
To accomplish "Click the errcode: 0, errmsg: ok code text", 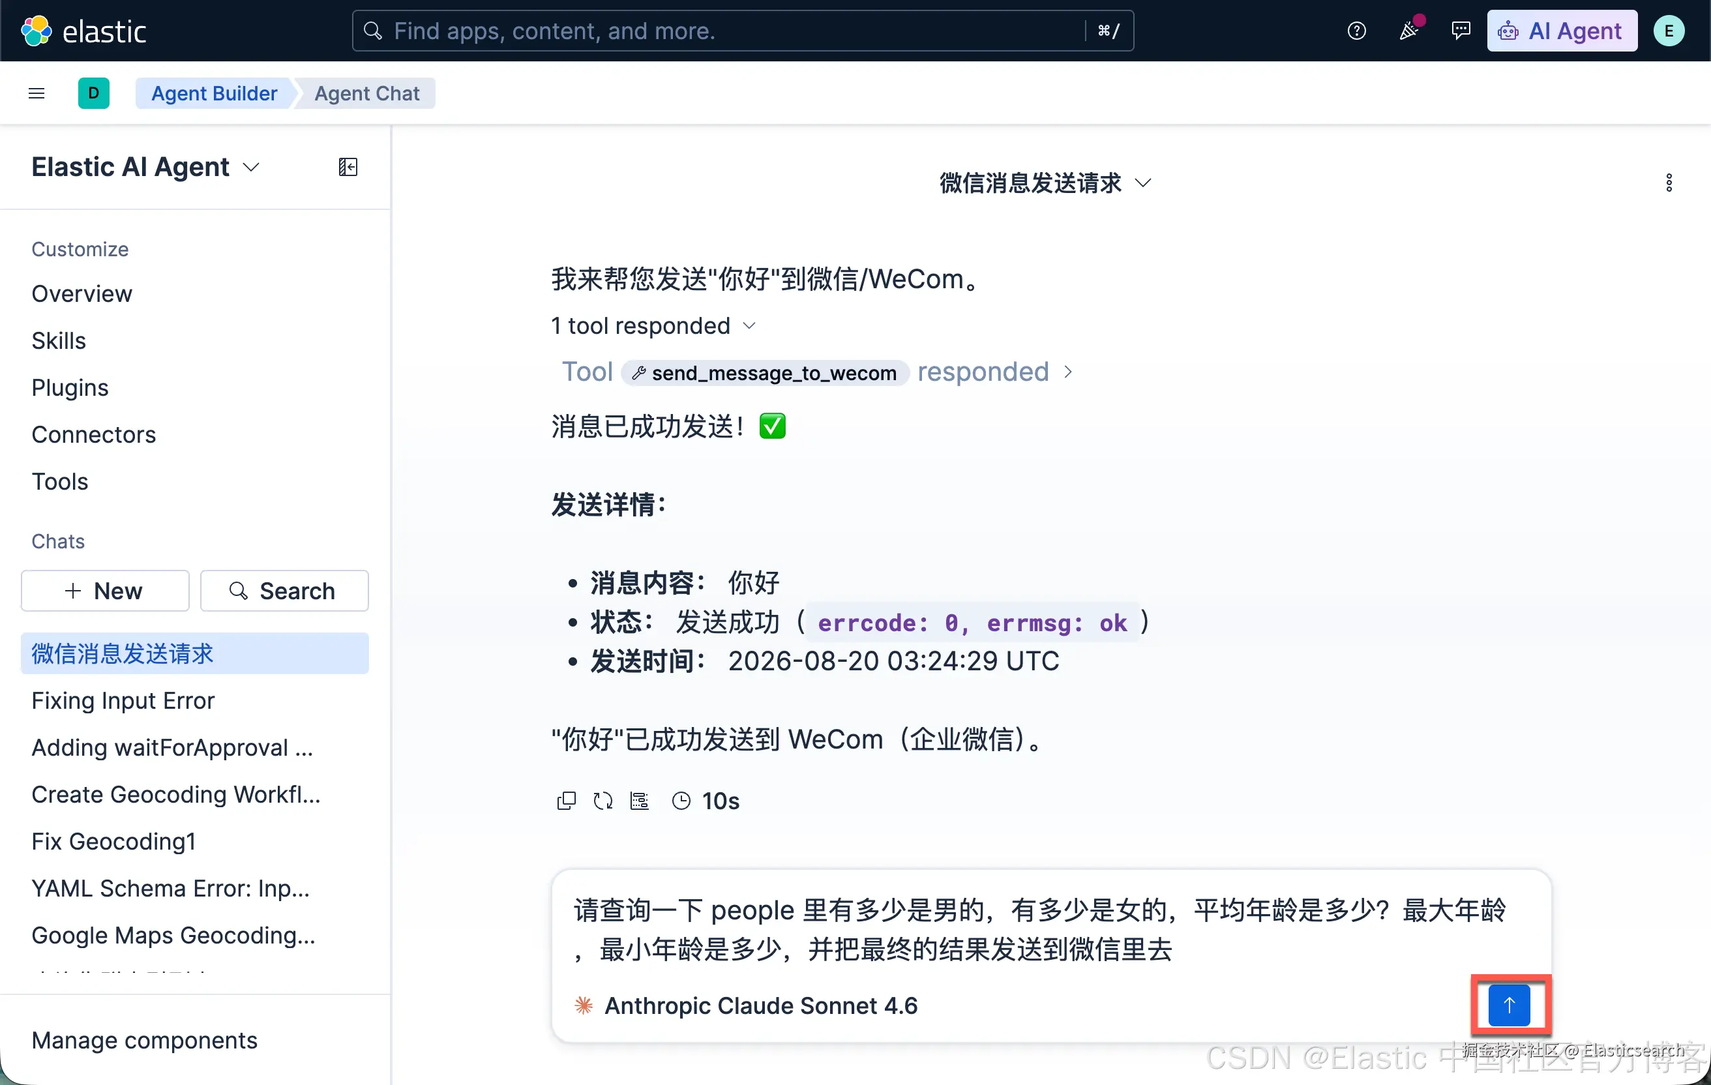I will tap(972, 623).
